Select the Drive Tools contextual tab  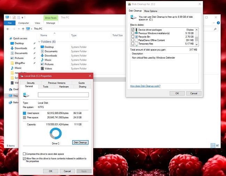51,18
